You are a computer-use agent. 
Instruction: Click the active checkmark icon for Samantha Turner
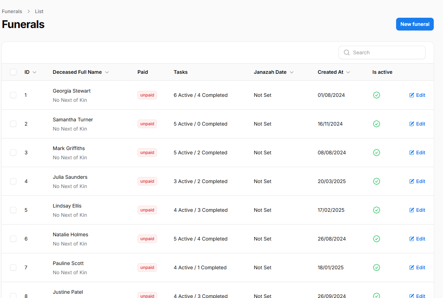[x=377, y=124]
